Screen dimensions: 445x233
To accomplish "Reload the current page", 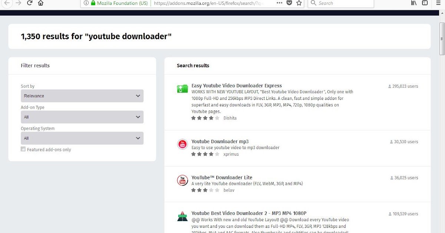I will pos(30,3).
